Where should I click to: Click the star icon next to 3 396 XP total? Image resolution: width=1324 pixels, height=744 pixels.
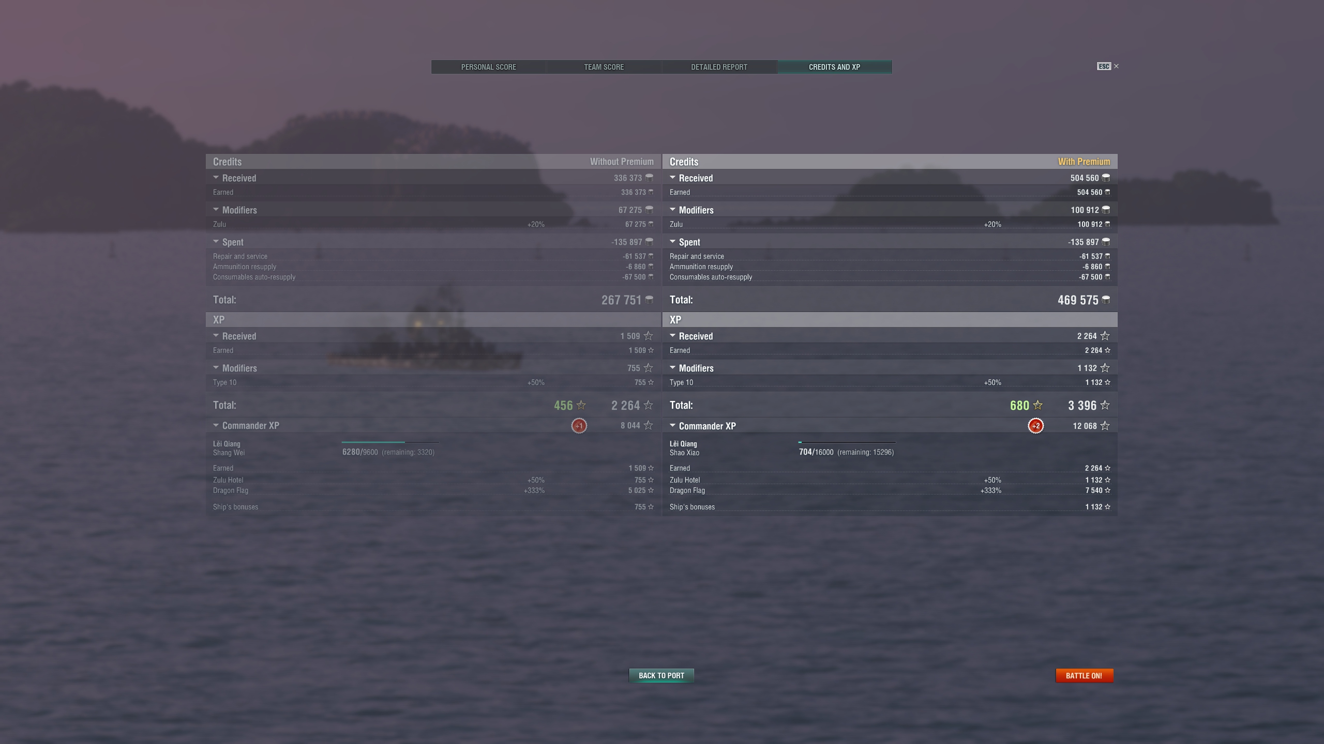1105,405
